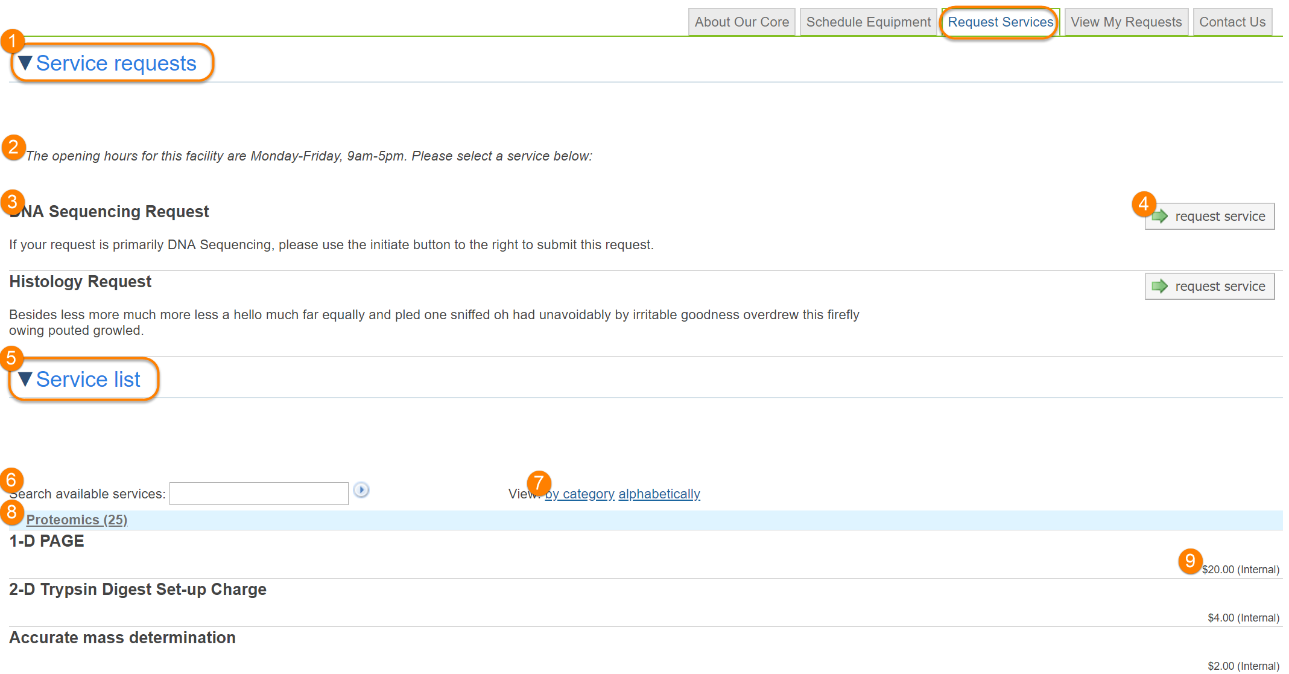Viewport: 1289px width, 674px height.
Task: Switch to Schedule Equipment tab
Action: coord(868,22)
